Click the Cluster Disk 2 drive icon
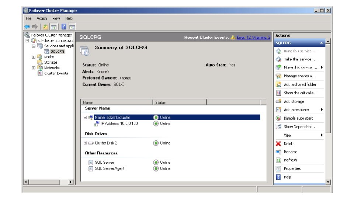Viewport: 354px width, 199px height. point(91,143)
